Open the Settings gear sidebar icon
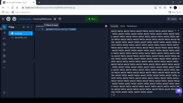Viewport: 183px width, 103px height. pos(4,56)
